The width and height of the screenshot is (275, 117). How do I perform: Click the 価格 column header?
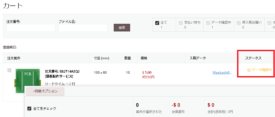[144, 58]
